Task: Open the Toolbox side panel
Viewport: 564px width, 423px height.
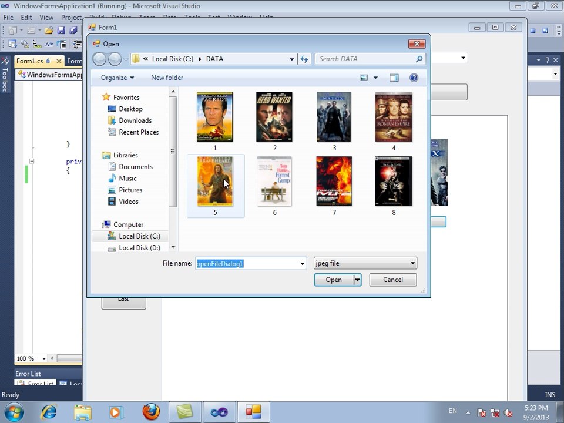Action: [5, 74]
